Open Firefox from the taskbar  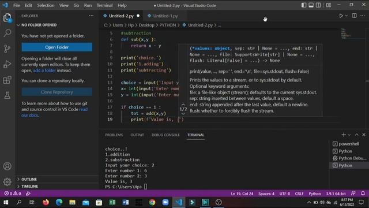click(x=46, y=202)
